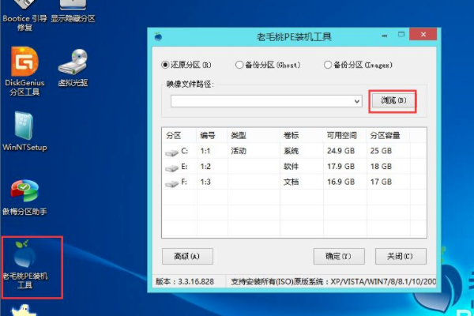This screenshot has width=474, height=316.
Task: Open the 傲梅分区助手 desktop icon
Action: pyautogui.click(x=24, y=197)
